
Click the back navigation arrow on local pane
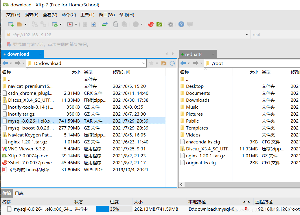[5, 63]
